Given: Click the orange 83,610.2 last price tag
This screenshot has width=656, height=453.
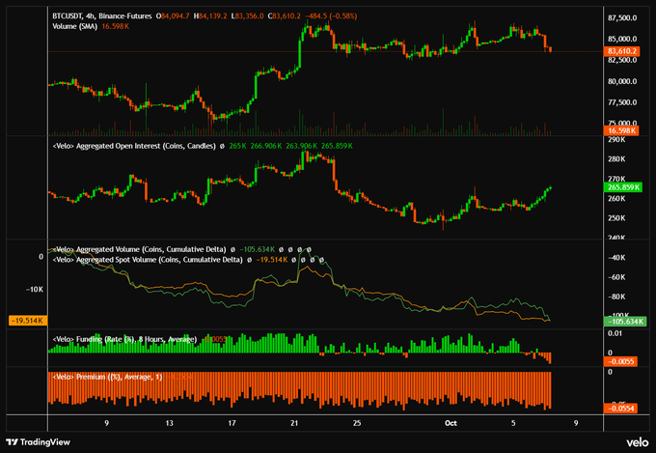Looking at the screenshot, I should pyautogui.click(x=621, y=51).
